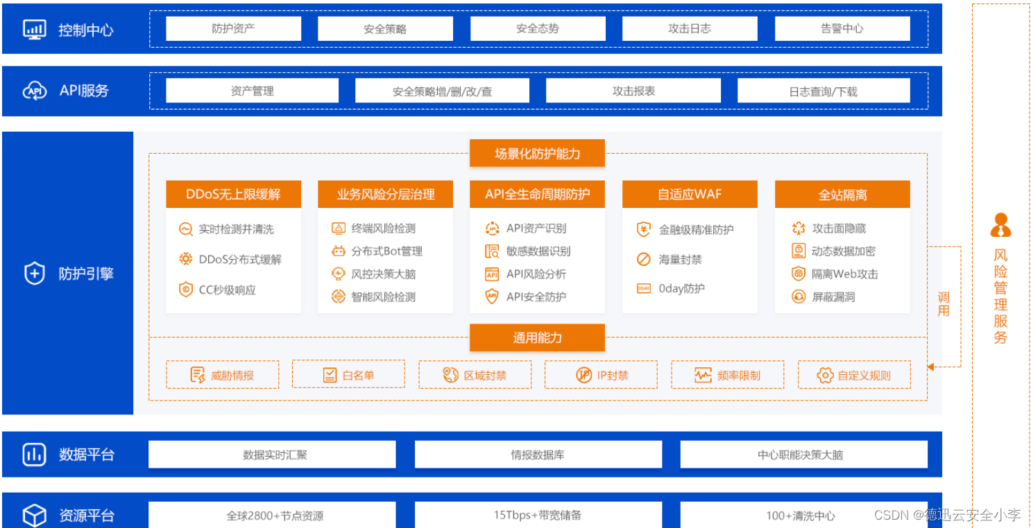Click the 情报数据库 box
1031x528 pixels.
point(538,455)
